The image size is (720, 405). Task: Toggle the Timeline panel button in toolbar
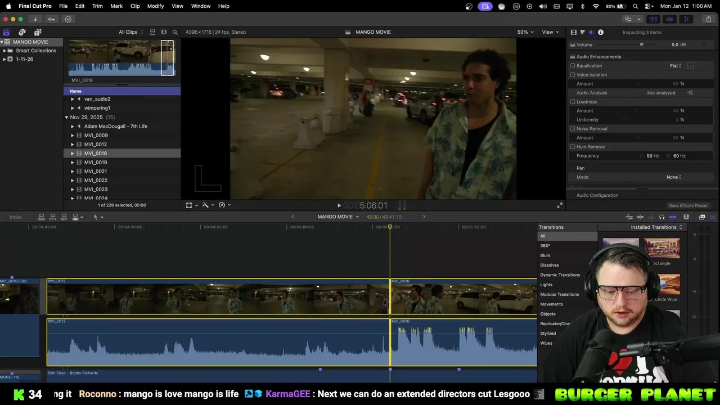[x=669, y=19]
